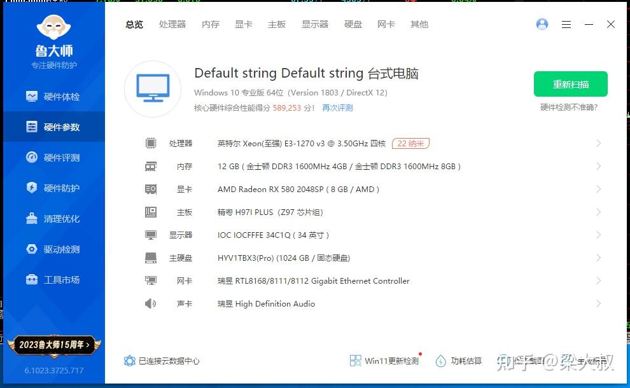The image size is (630, 388).
Task: Click the 功耗估算 lightning drop icon
Action: 441,361
